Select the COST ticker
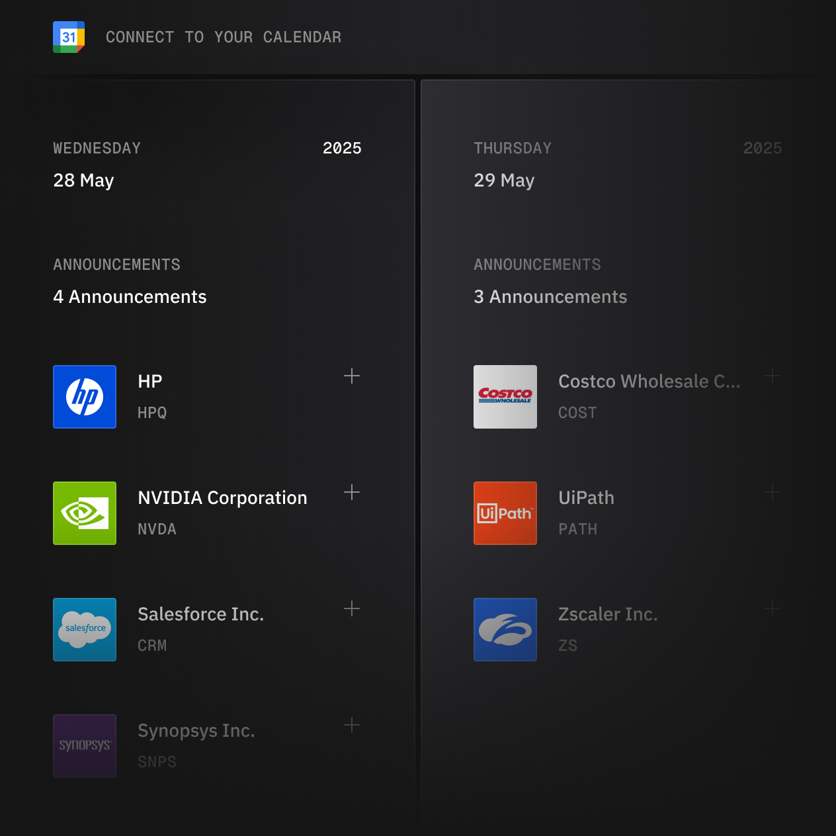The height and width of the screenshot is (836, 836). [577, 413]
